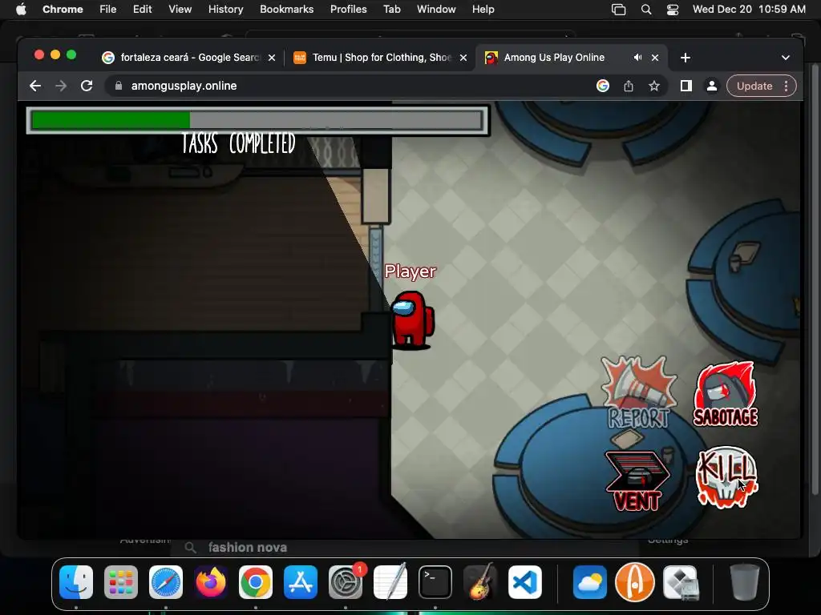Open Control Center in menu bar
This screenshot has height=615, width=821.
[x=673, y=10]
